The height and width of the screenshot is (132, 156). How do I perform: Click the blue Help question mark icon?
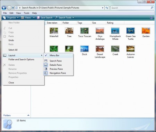(x=151, y=18)
